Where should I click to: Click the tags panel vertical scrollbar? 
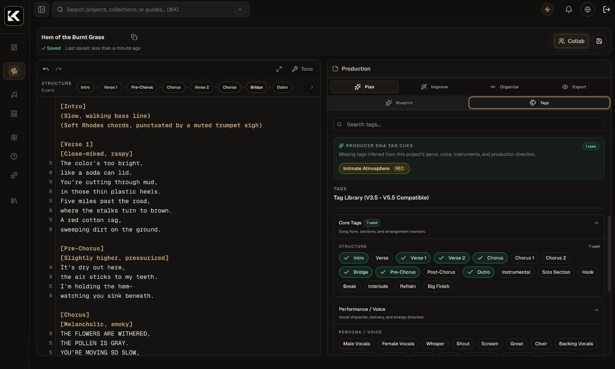(x=609, y=253)
